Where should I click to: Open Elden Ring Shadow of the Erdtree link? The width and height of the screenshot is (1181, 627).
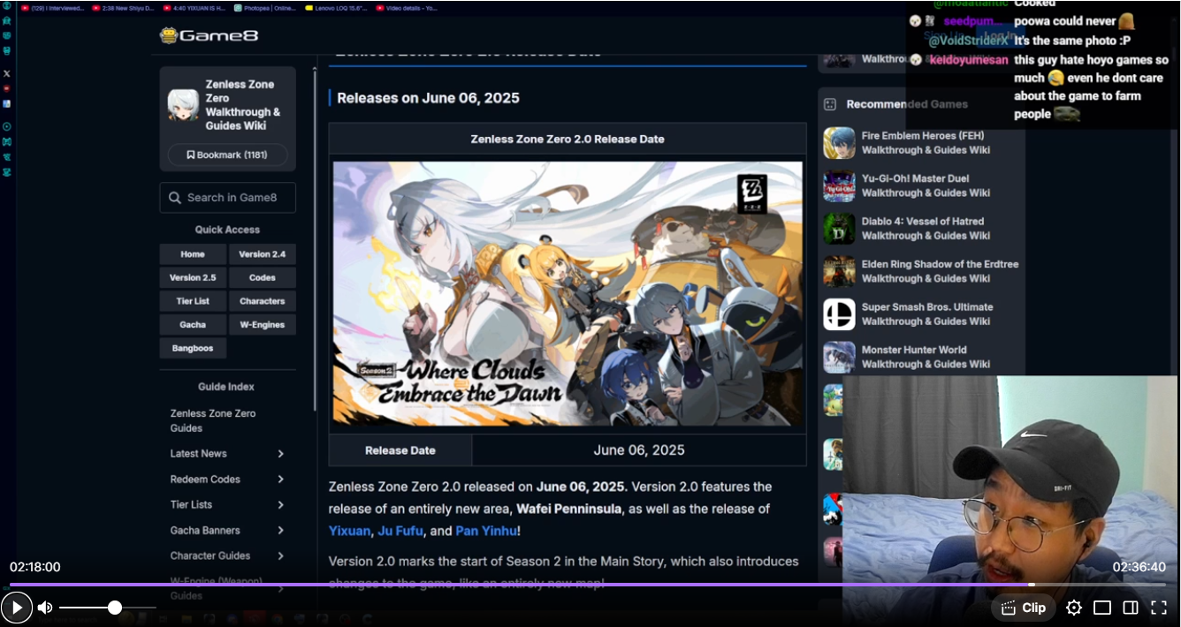pos(940,272)
